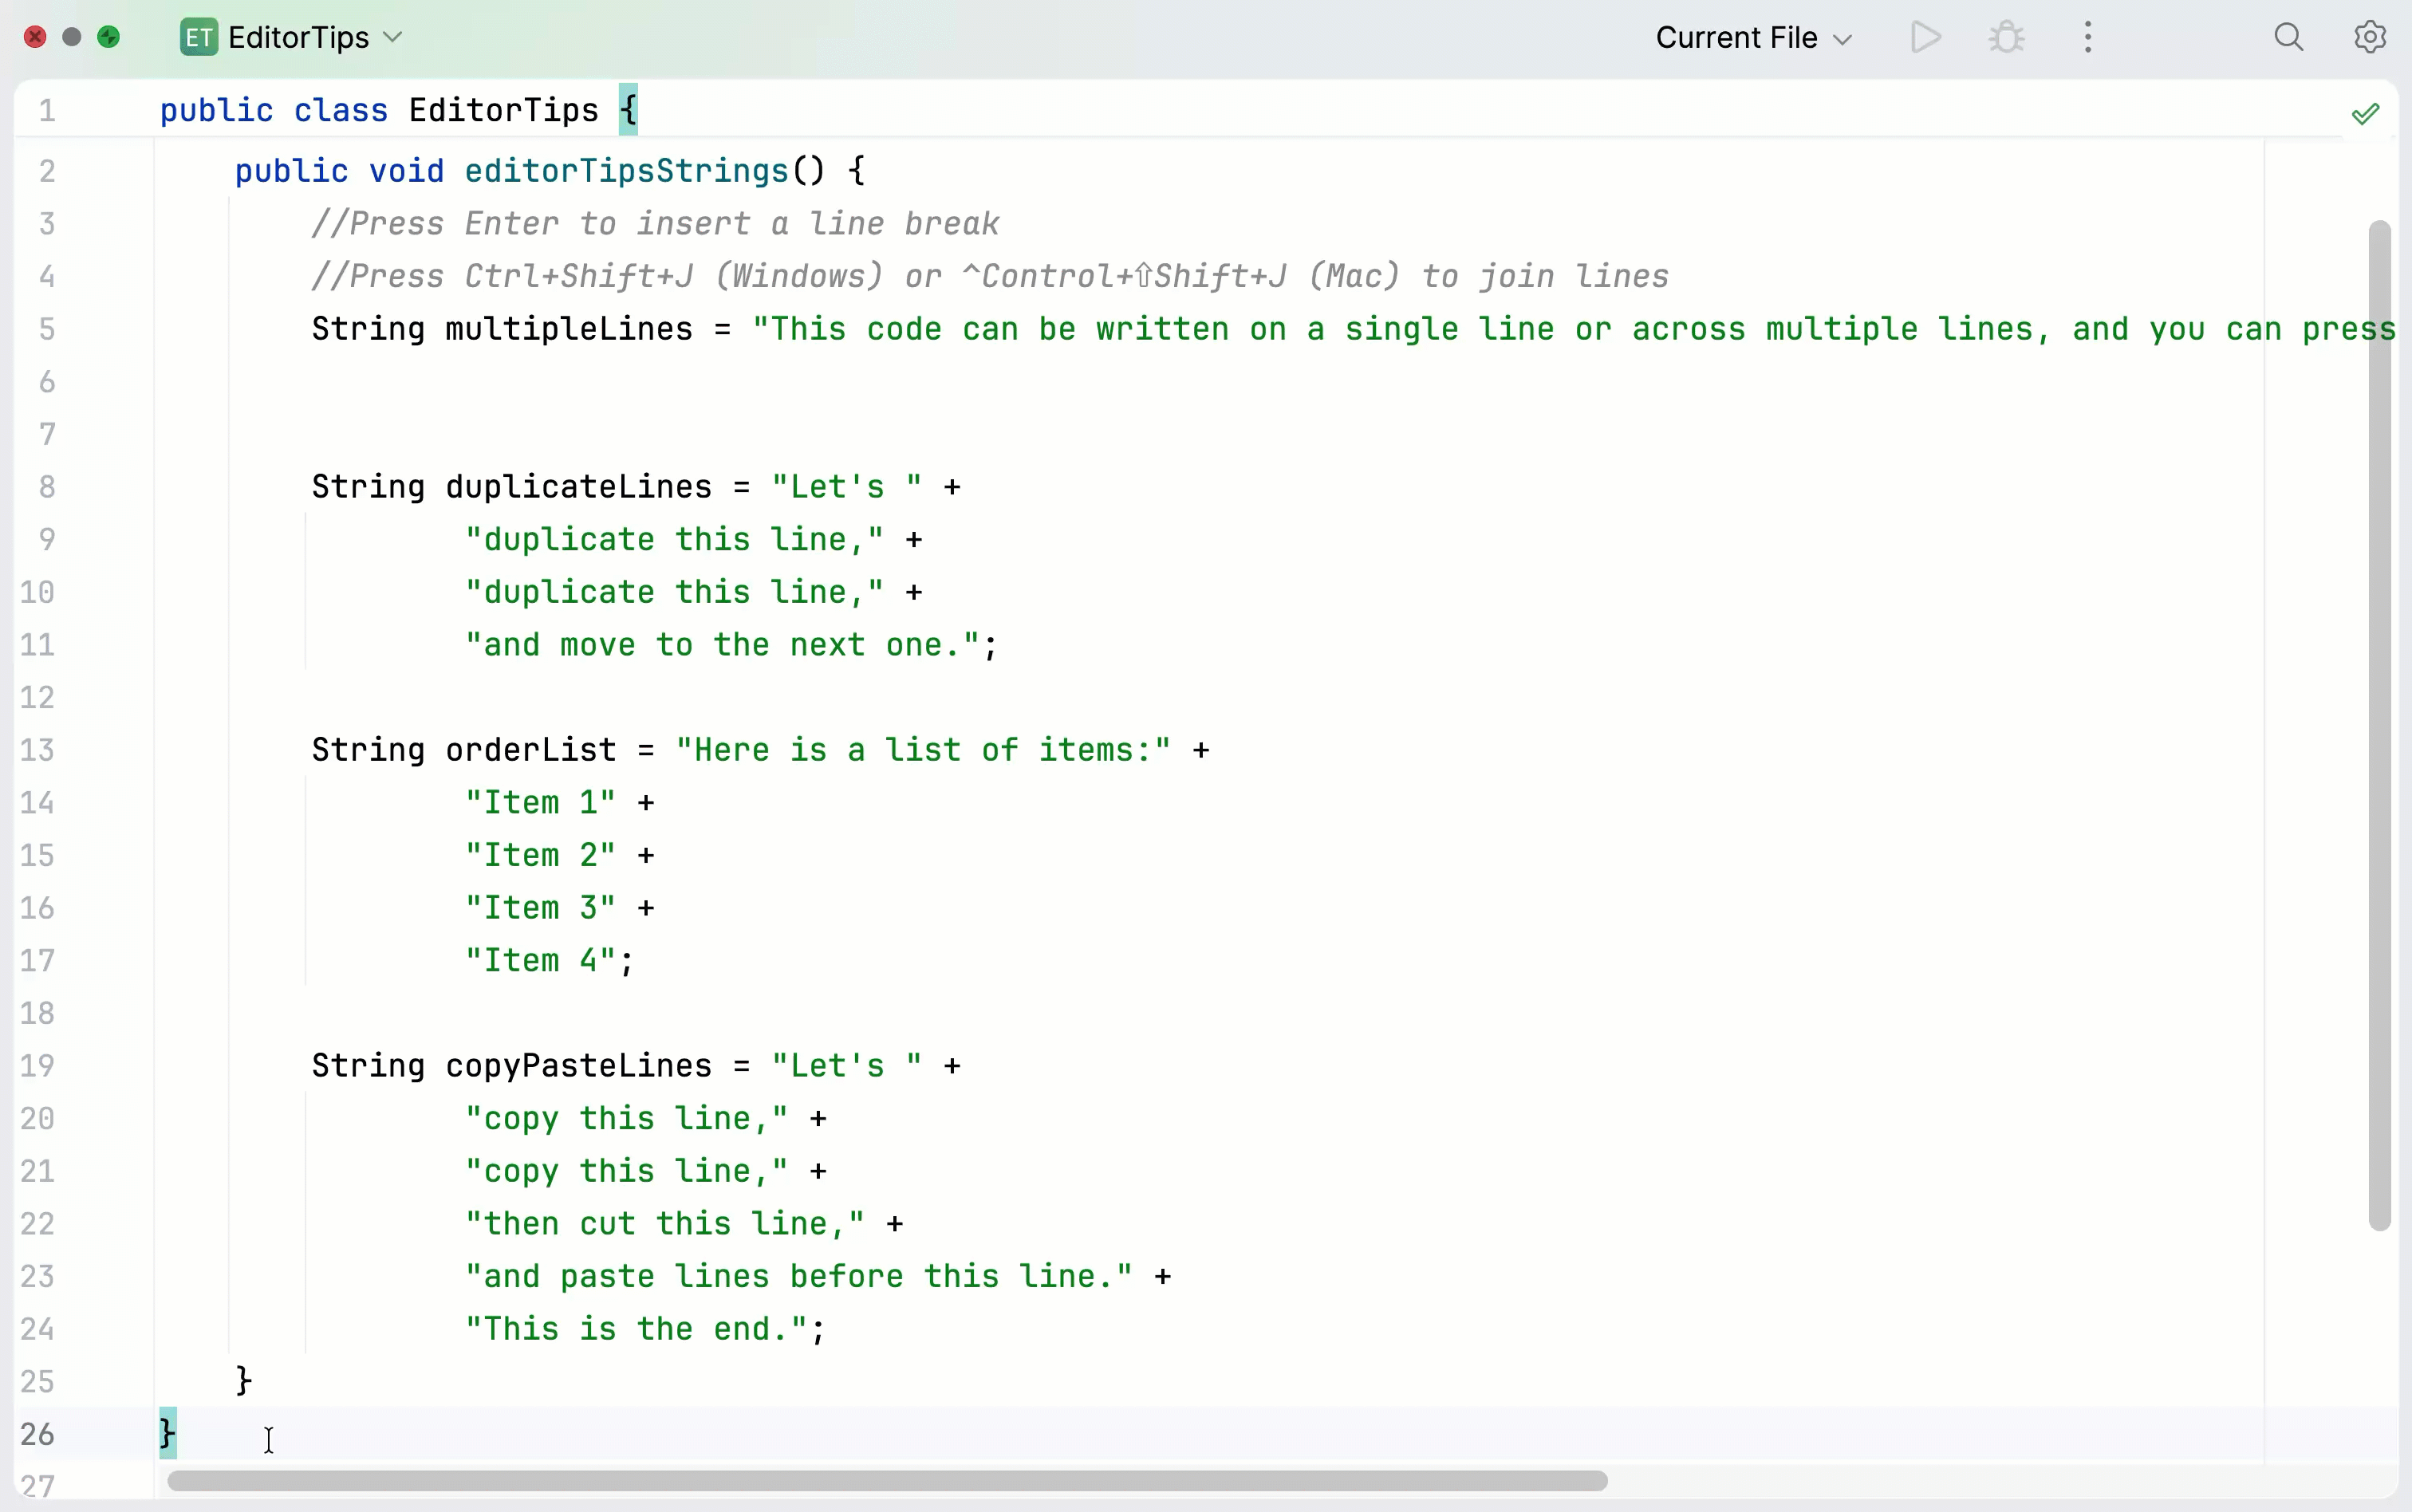Click the "Here is a list of items:" string

click(x=923, y=750)
